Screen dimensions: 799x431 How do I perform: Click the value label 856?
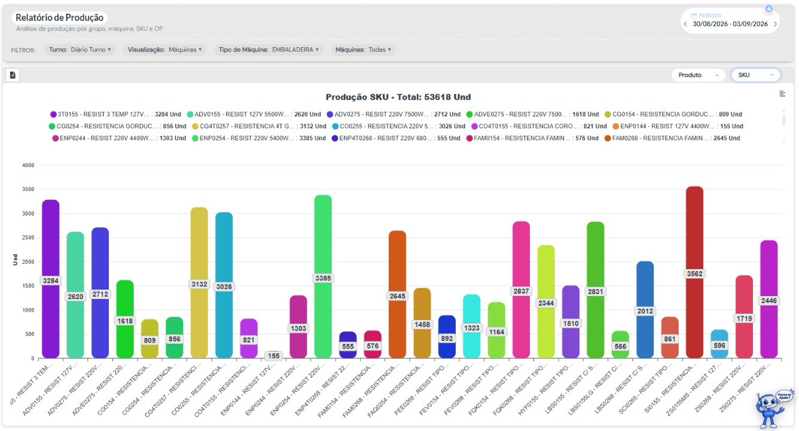pos(175,339)
